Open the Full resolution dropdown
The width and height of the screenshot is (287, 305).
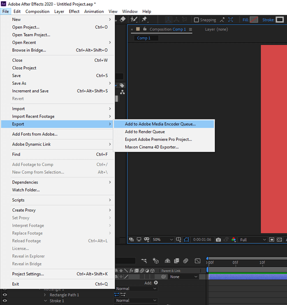pos(252,240)
